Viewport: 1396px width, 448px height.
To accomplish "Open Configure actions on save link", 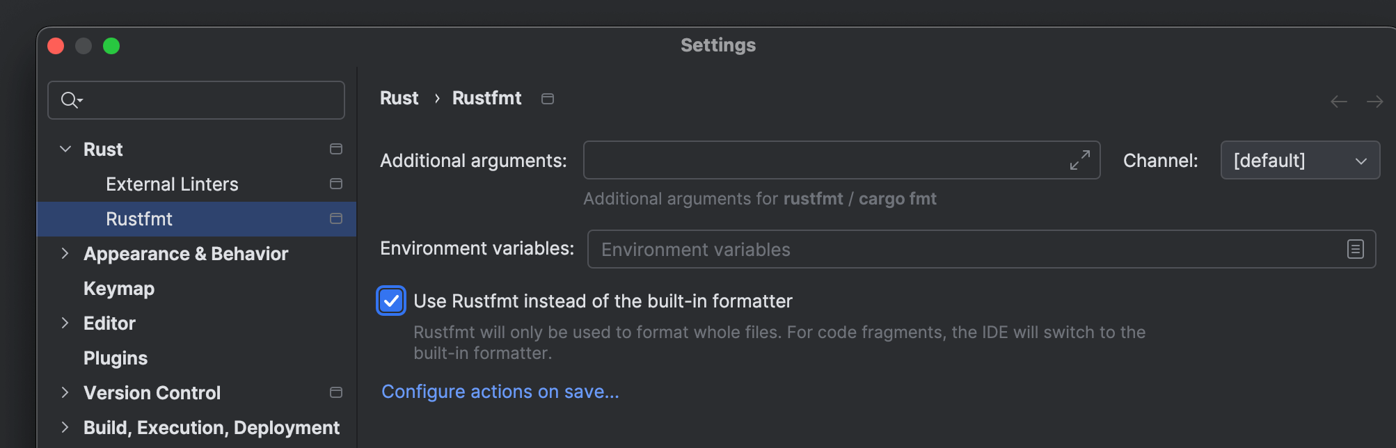I will coord(500,392).
